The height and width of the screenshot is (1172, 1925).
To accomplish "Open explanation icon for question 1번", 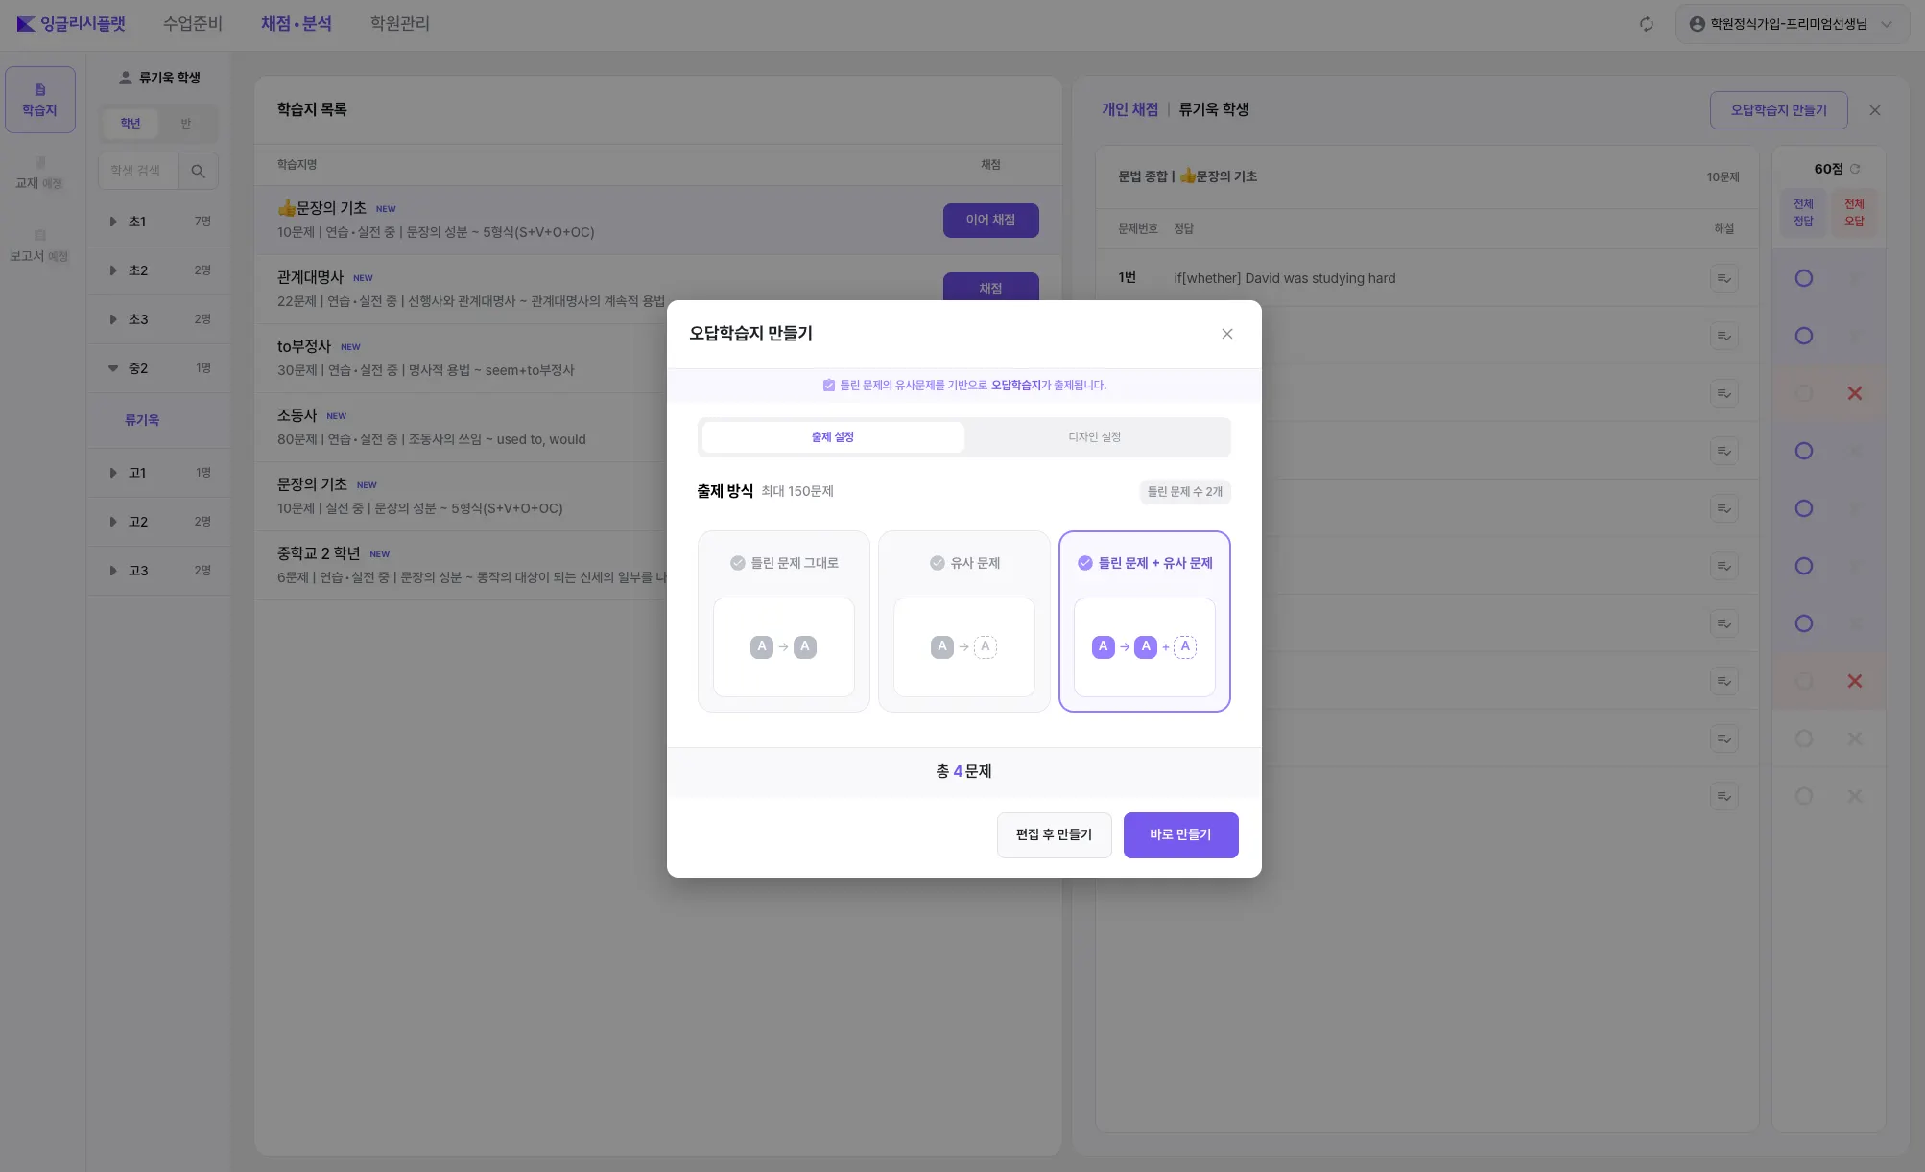I will click(x=1723, y=278).
